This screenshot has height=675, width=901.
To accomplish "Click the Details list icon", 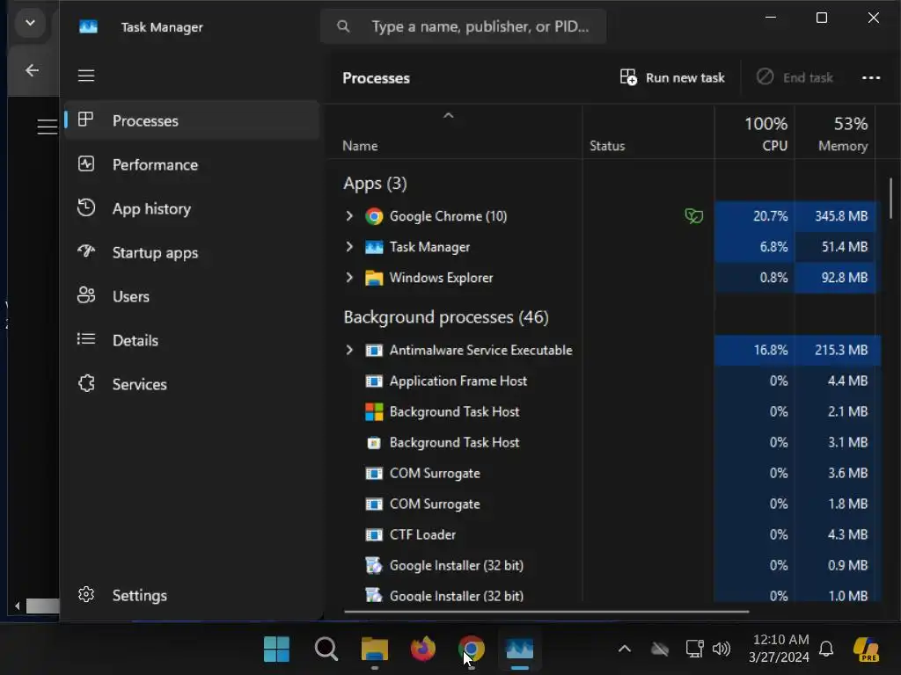I will (x=86, y=339).
